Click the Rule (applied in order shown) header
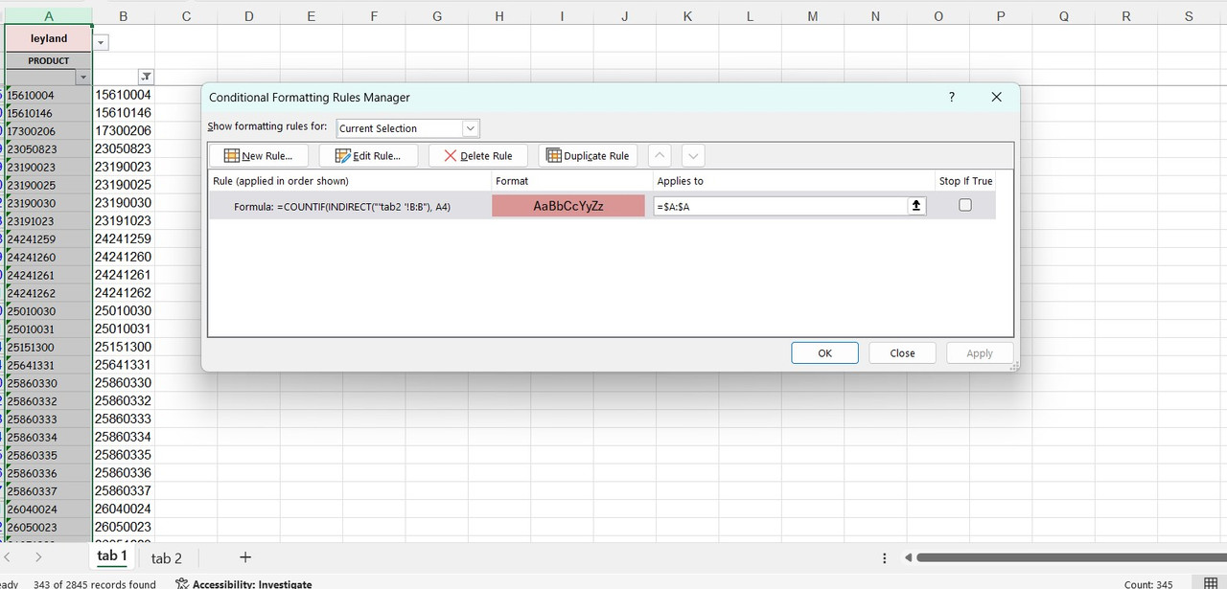Screen dimensions: 1227x589 point(281,181)
